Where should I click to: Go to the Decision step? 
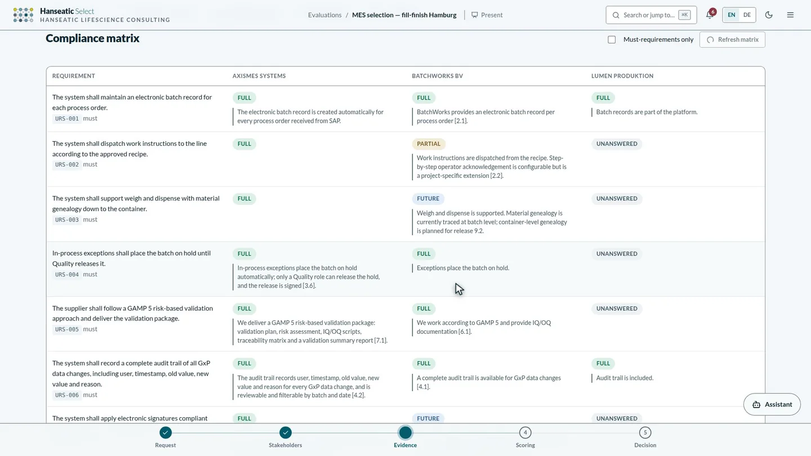click(645, 437)
